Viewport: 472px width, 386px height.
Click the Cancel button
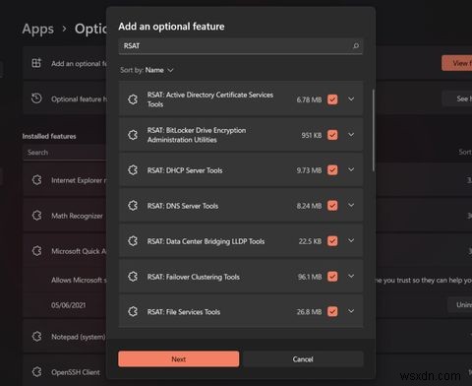[x=303, y=359]
